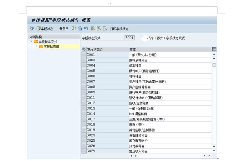This screenshot has height=161, width=245.
Task: Select row G001 with its row selector
Action: (84, 55)
